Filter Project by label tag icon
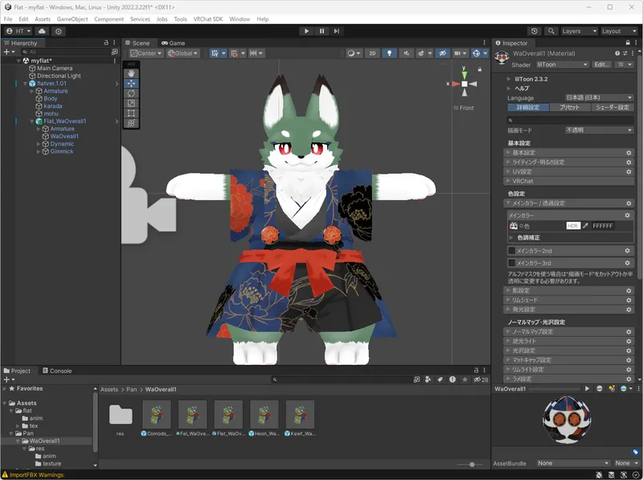The width and height of the screenshot is (643, 480). tap(440, 379)
